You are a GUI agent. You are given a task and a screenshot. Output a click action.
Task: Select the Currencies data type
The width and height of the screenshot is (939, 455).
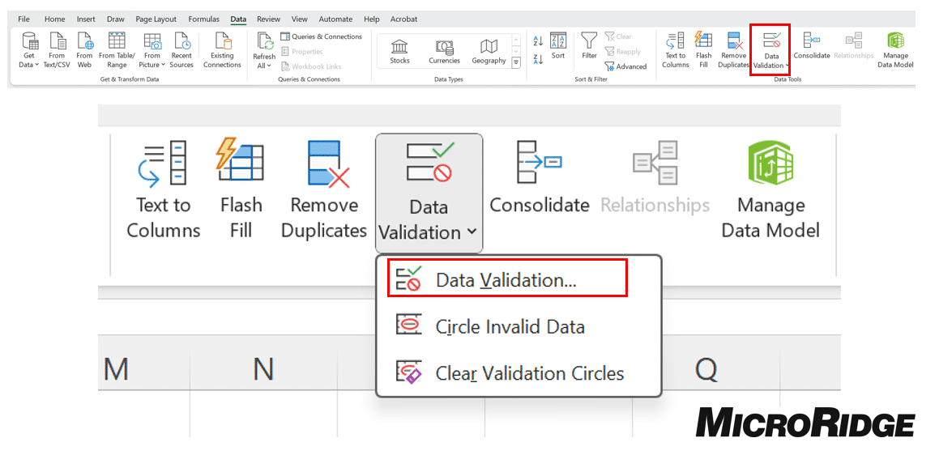pyautogui.click(x=444, y=49)
